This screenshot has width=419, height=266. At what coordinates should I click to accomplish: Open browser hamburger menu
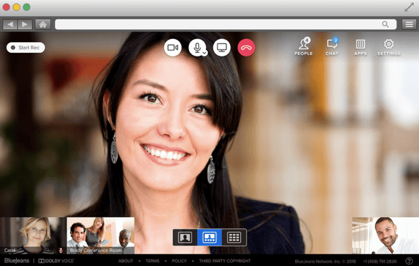(409, 24)
